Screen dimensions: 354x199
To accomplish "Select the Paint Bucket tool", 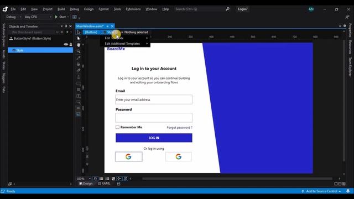I will 79,64.
